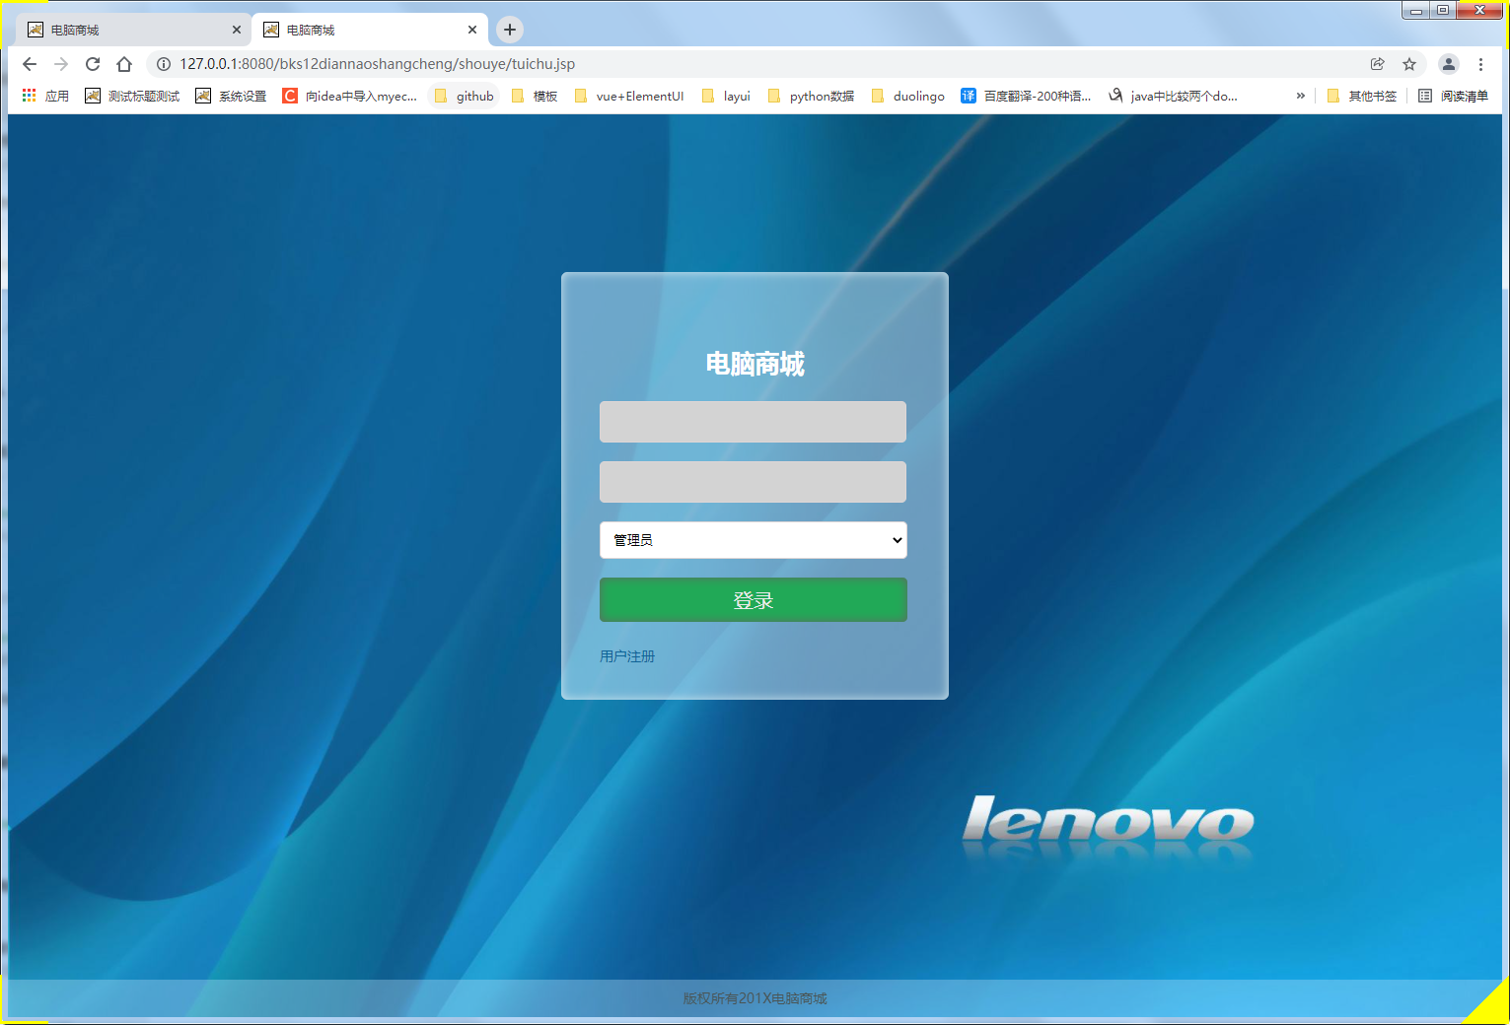Image resolution: width=1510 pixels, height=1025 pixels.
Task: Select the second 电脑商城 tab
Action: (x=370, y=30)
